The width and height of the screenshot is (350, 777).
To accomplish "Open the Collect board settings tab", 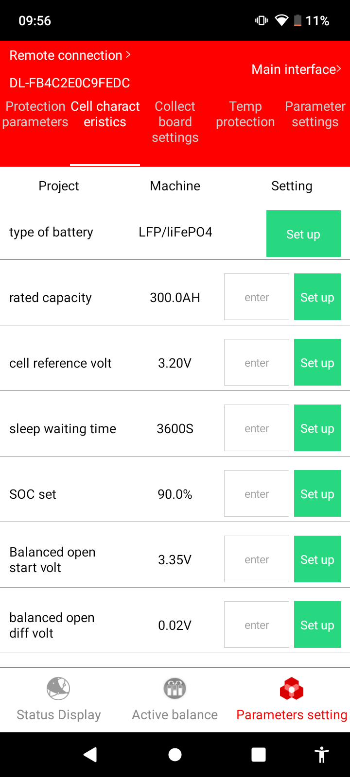I will point(175,122).
